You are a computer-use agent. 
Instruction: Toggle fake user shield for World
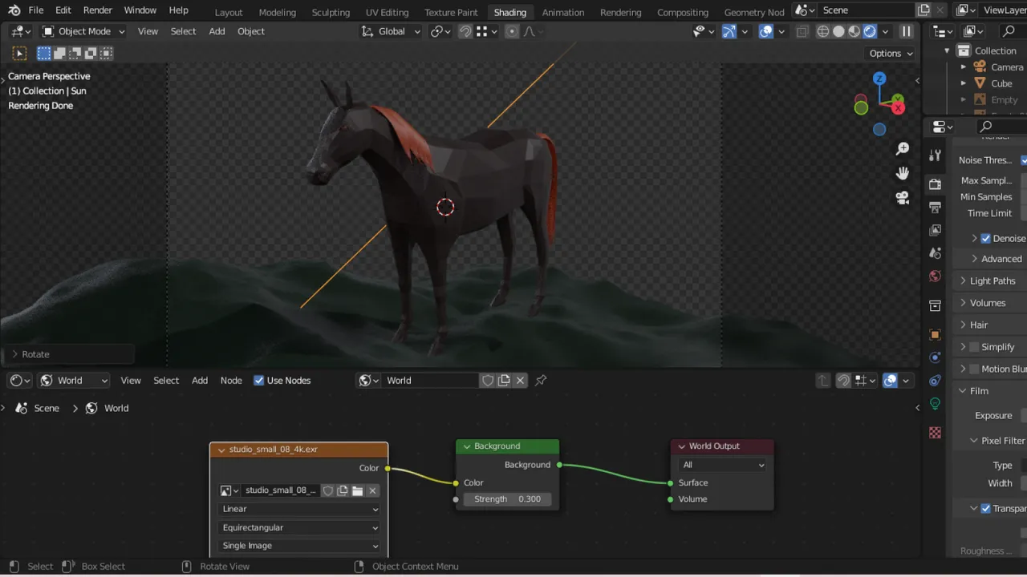pos(488,381)
